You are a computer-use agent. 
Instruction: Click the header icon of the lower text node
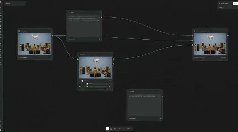tap(129, 92)
